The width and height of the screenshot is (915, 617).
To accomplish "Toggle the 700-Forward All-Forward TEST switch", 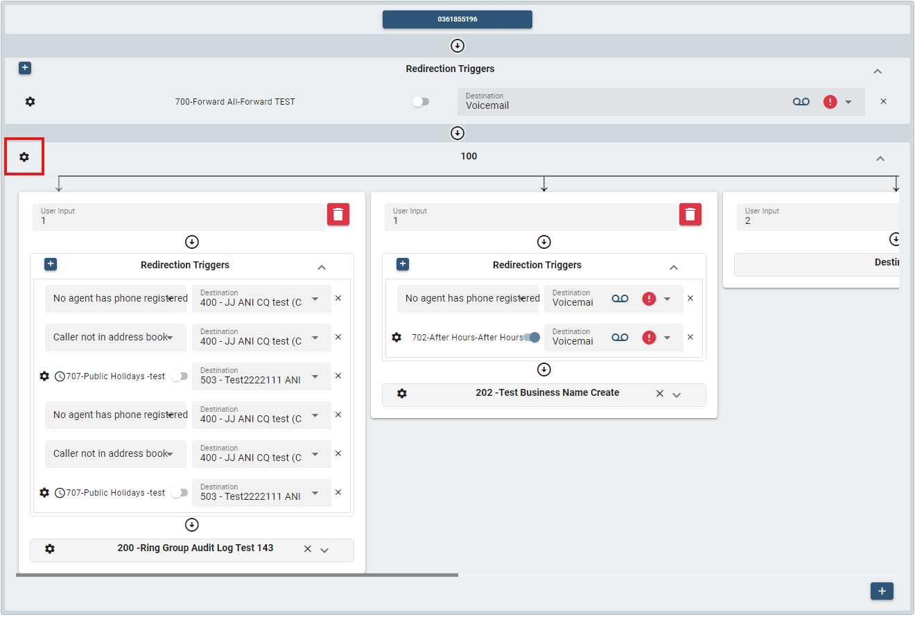I will 421,102.
